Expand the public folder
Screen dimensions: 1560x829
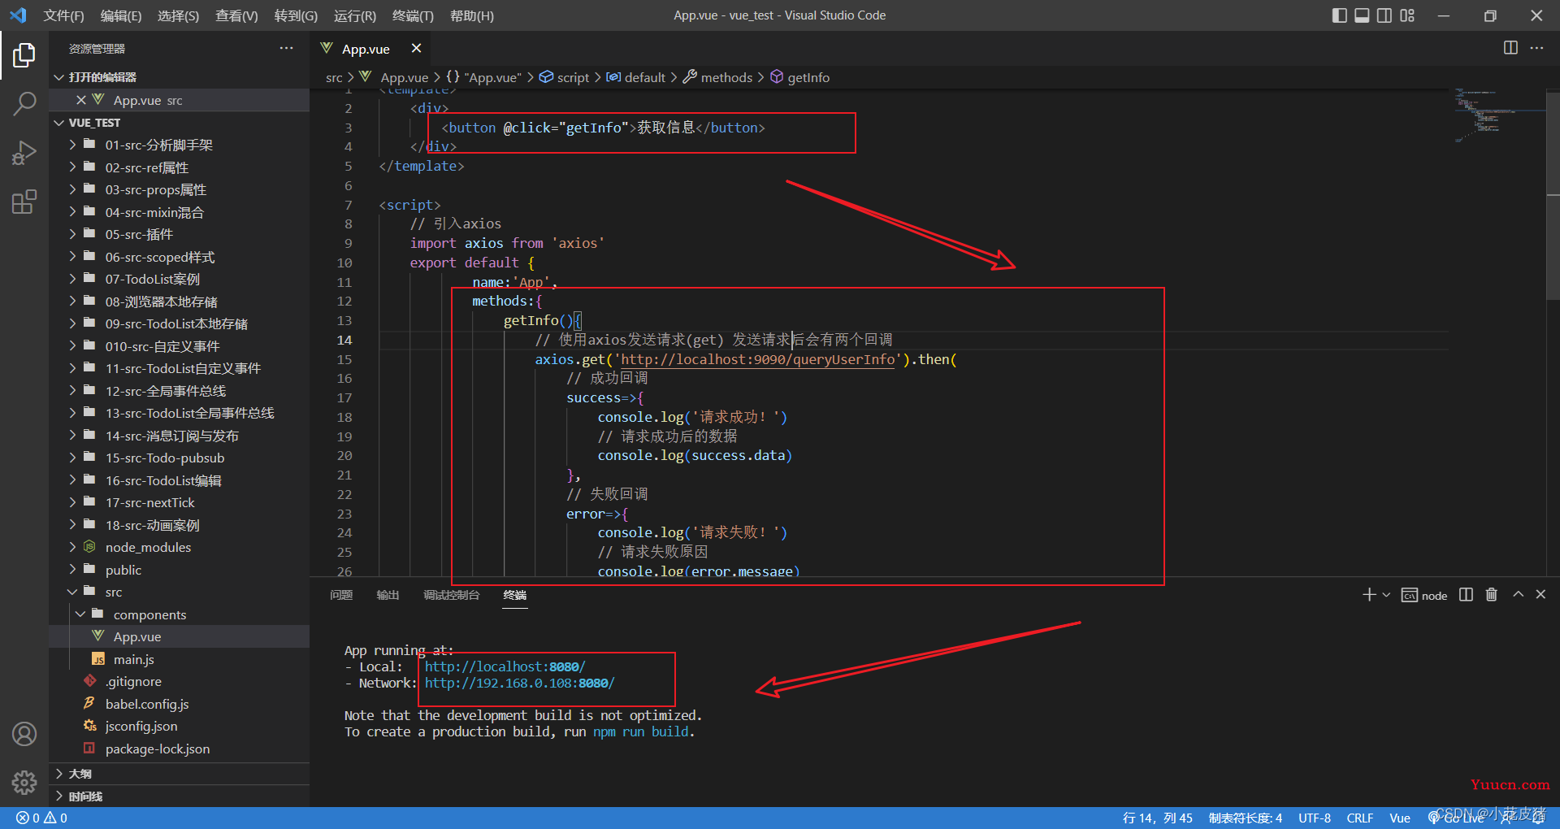coord(179,570)
